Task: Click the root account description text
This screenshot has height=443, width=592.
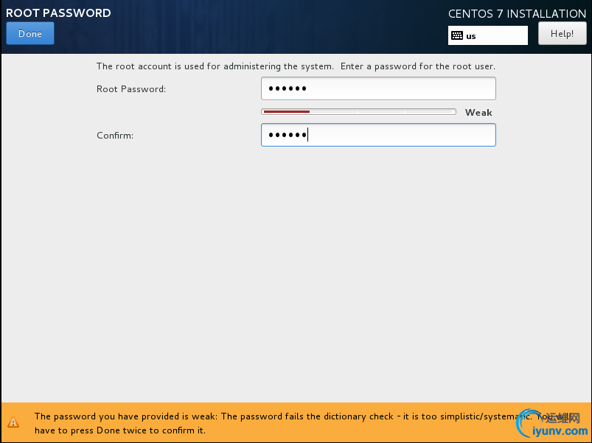Action: pos(296,66)
